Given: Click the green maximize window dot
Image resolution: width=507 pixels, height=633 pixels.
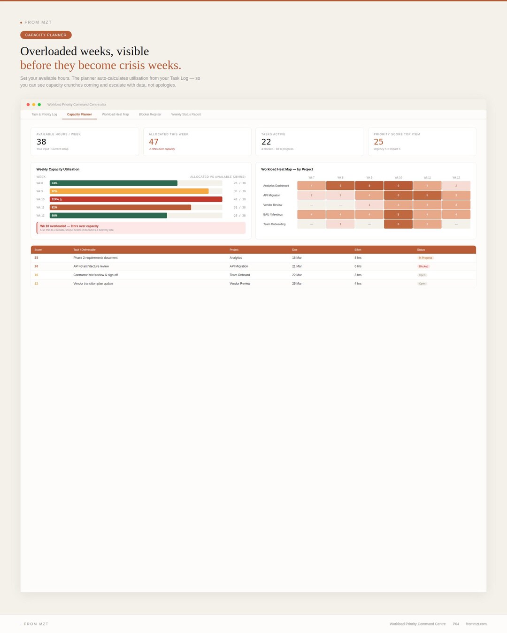Looking at the screenshot, I should pos(39,105).
